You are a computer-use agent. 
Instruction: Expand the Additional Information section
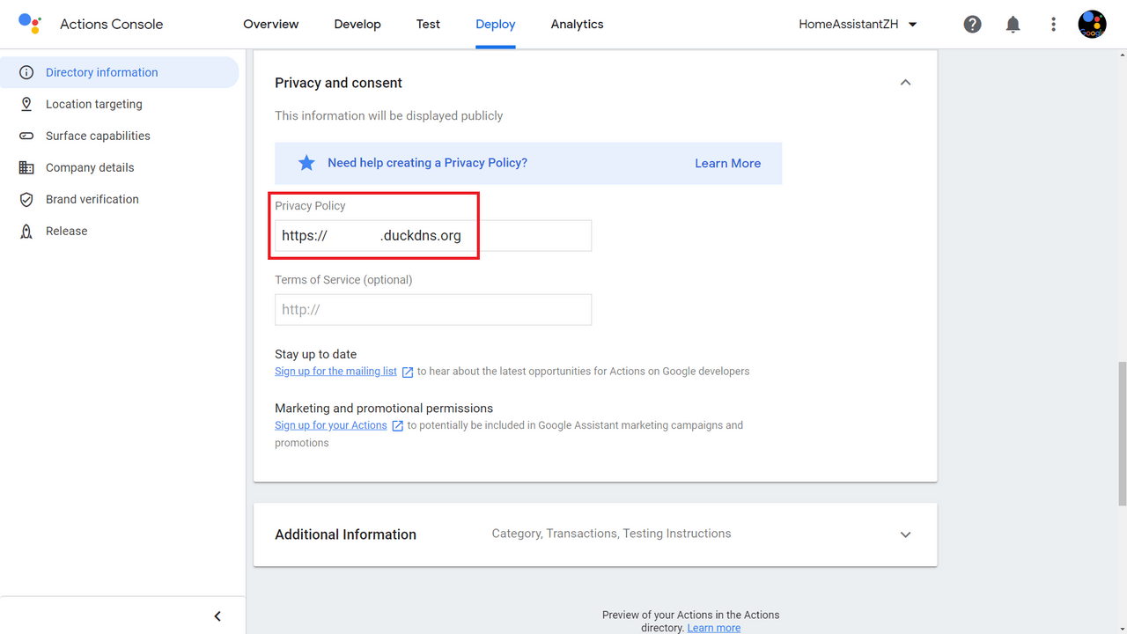[x=905, y=534]
